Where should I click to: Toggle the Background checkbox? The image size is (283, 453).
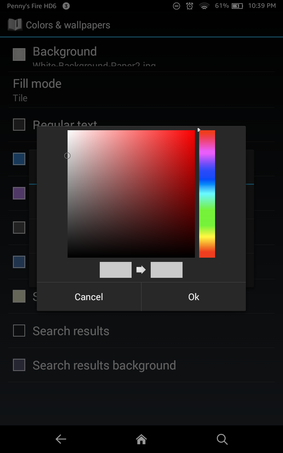19,55
